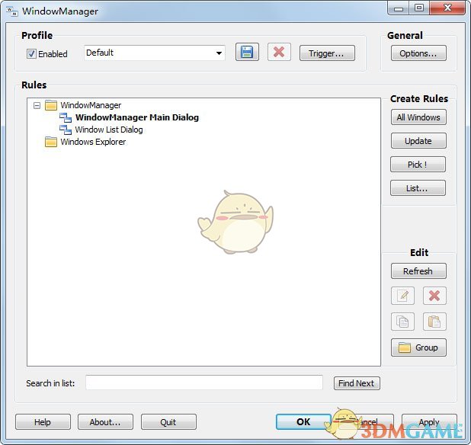Click the WindowManager Main Dialog rule icon
Image resolution: width=471 pixels, height=445 pixels.
[x=66, y=117]
